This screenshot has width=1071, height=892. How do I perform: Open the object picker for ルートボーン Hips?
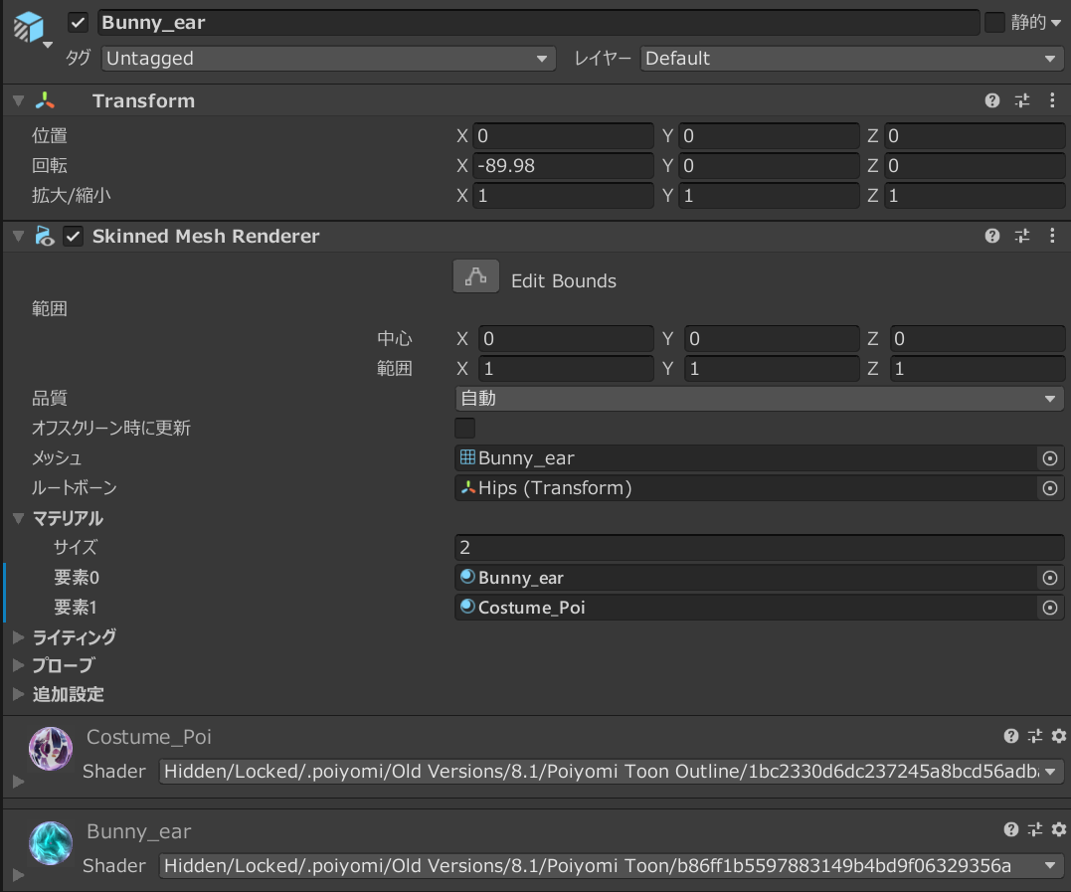1050,488
